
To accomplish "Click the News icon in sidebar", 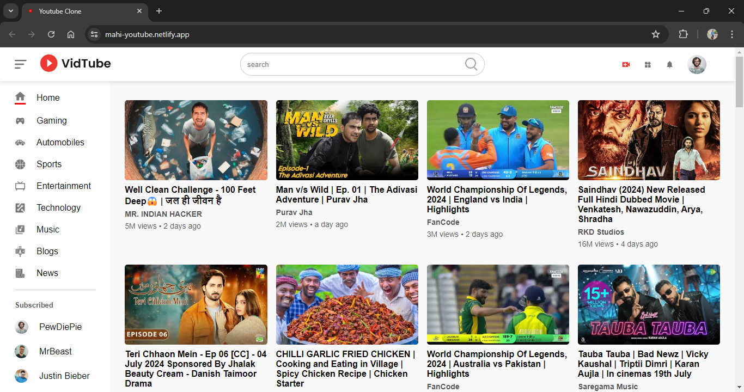I will pyautogui.click(x=20, y=273).
